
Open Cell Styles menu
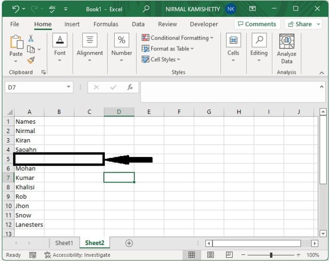tap(161, 59)
